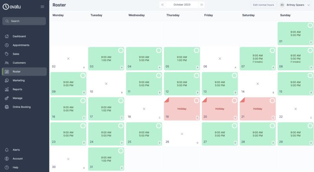Click the Account user icon

point(7,159)
